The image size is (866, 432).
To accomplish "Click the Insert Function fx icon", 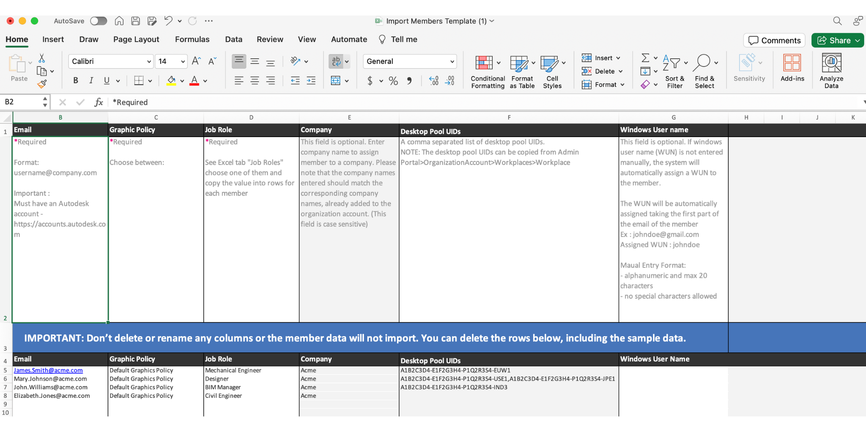I will click(x=99, y=102).
